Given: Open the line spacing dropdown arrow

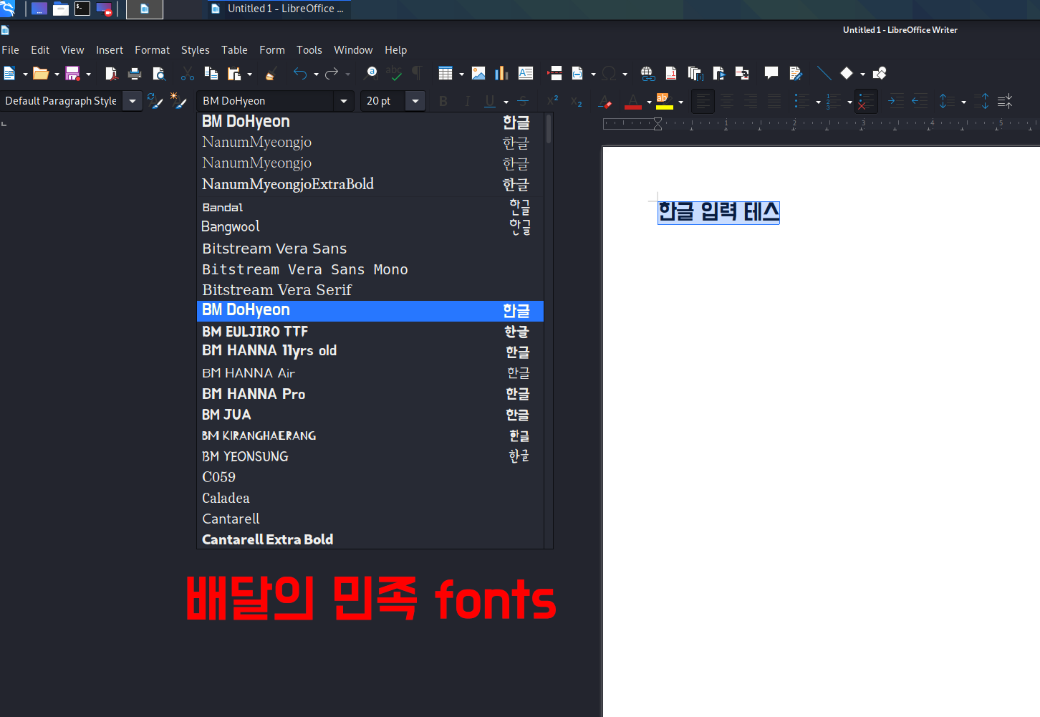Looking at the screenshot, I should pos(963,102).
